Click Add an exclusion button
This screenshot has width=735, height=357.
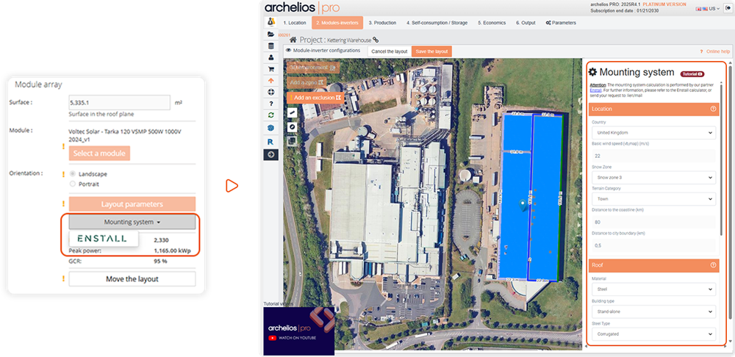pos(316,97)
